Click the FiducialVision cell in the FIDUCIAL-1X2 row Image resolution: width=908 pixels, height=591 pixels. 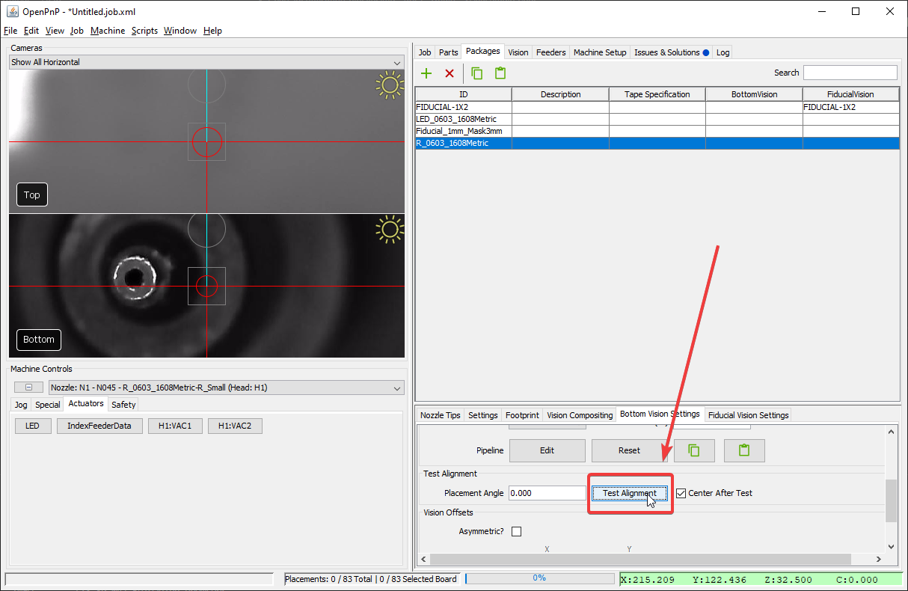pos(851,107)
